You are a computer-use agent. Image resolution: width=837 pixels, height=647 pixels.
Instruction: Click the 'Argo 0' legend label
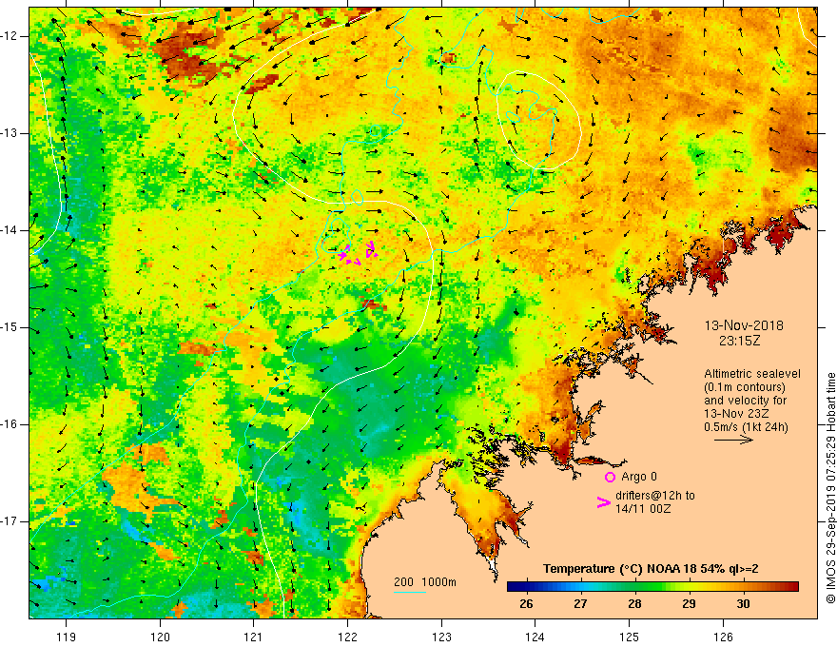(x=639, y=477)
